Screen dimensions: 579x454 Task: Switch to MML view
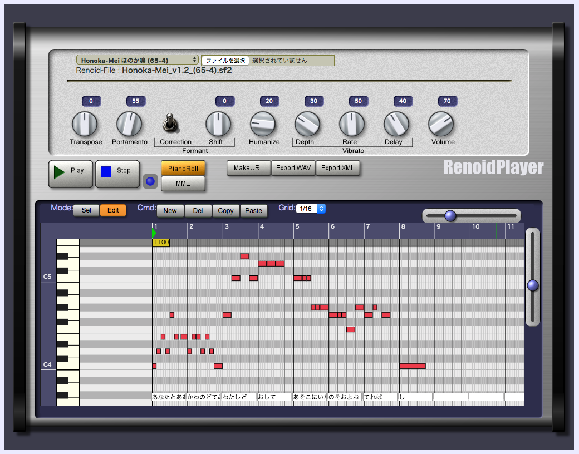[x=183, y=184]
